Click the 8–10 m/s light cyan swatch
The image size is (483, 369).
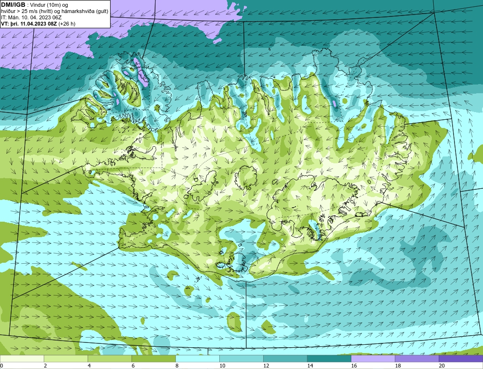198,358
